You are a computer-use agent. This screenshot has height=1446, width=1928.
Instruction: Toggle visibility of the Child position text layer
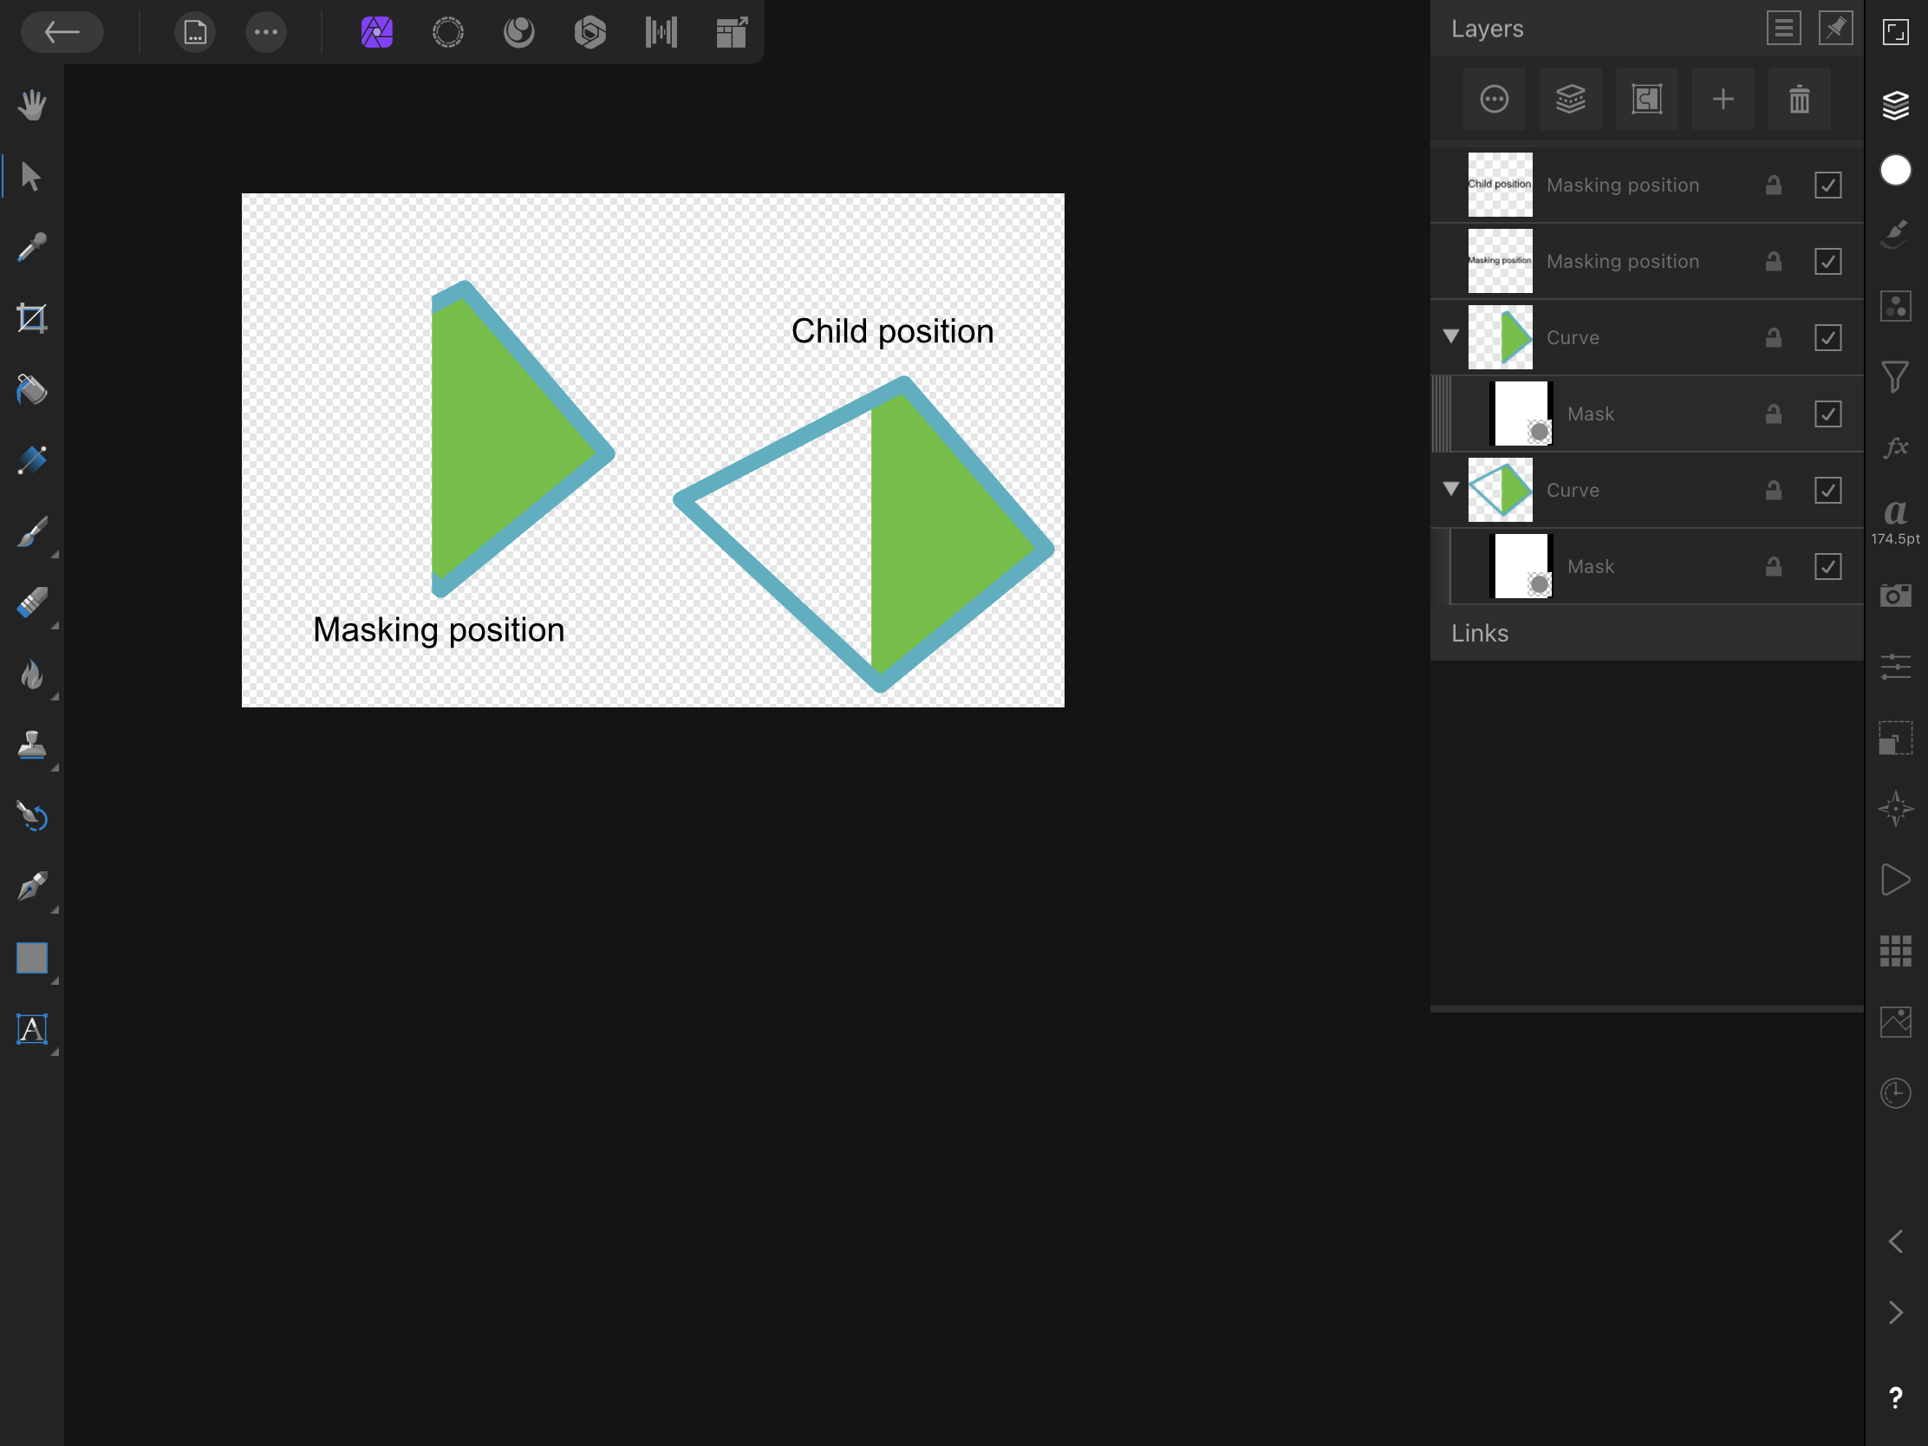1827,185
